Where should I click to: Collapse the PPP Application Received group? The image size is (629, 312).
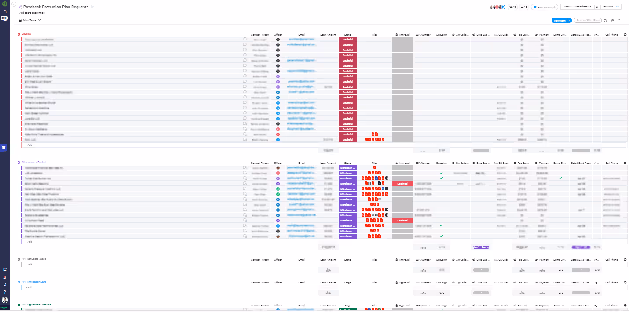[19, 305]
